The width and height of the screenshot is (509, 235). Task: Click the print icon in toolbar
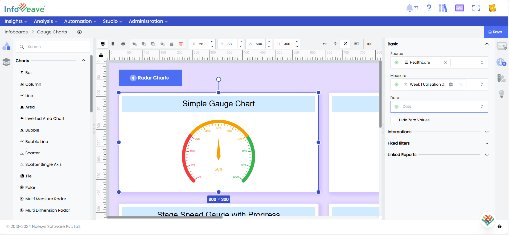[x=123, y=44]
